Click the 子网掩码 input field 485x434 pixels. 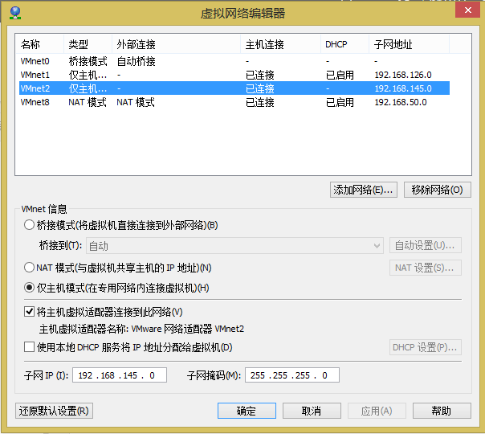(292, 375)
